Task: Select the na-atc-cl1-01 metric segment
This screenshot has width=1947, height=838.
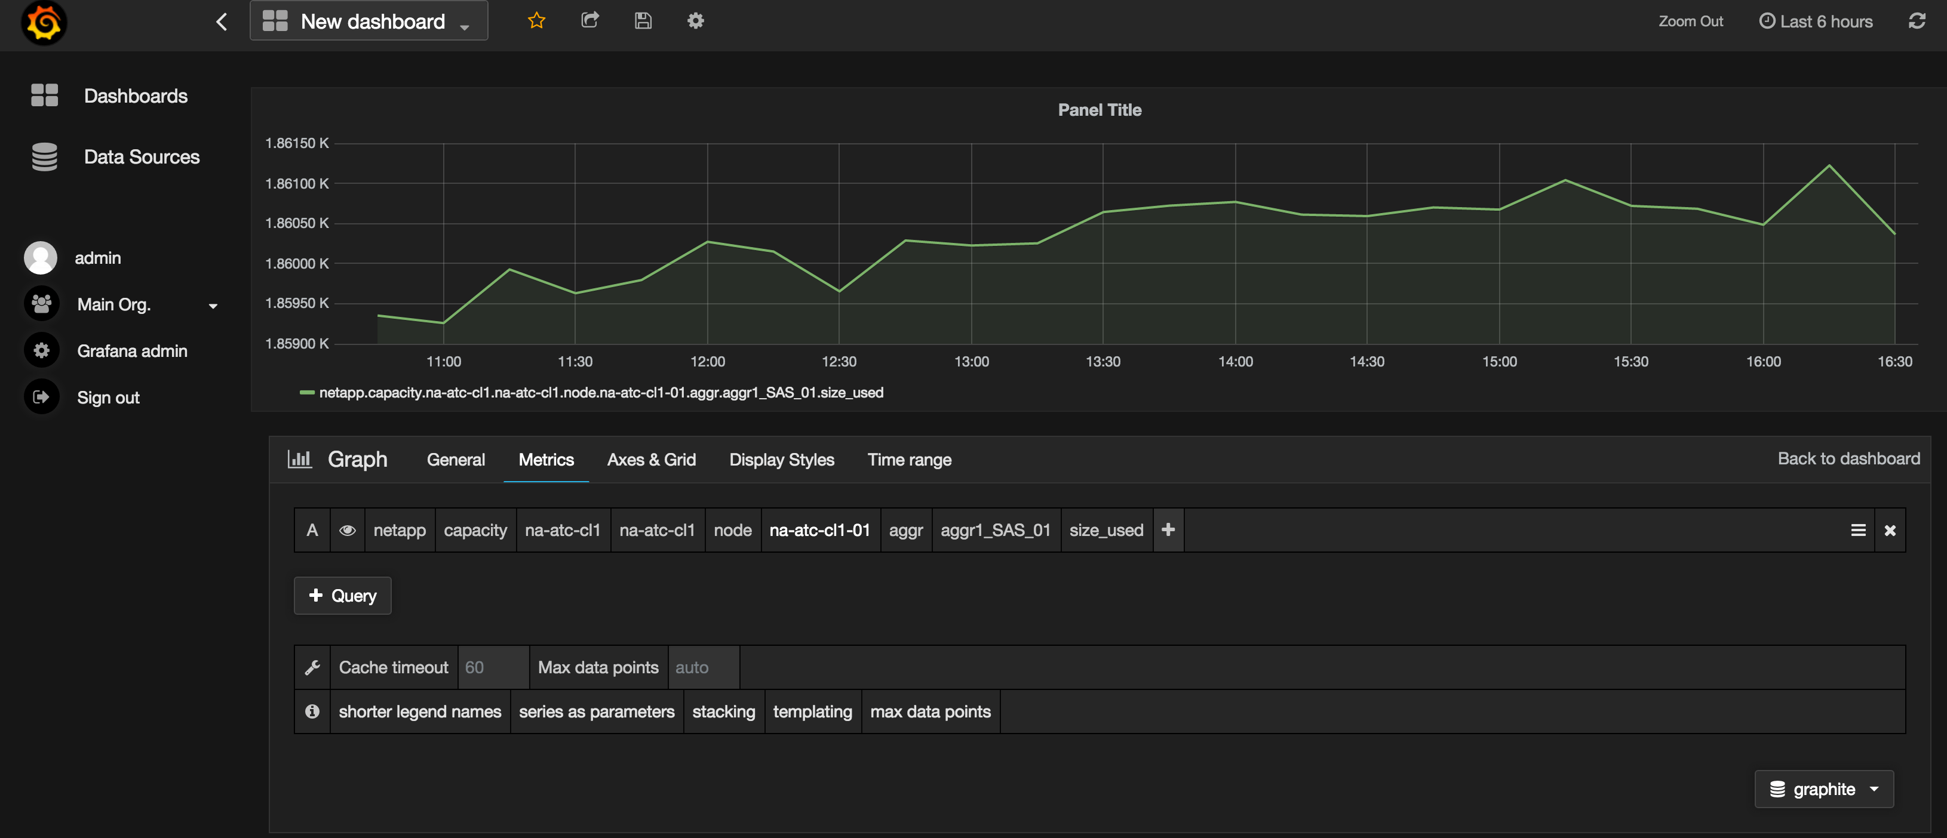Action: pyautogui.click(x=820, y=529)
